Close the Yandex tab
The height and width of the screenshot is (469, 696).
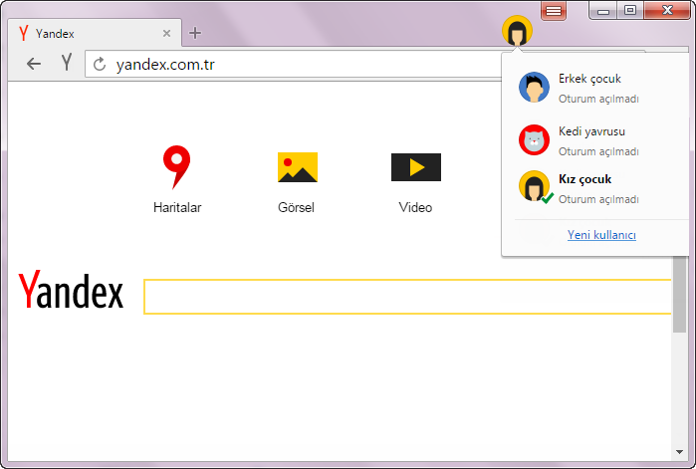(166, 33)
